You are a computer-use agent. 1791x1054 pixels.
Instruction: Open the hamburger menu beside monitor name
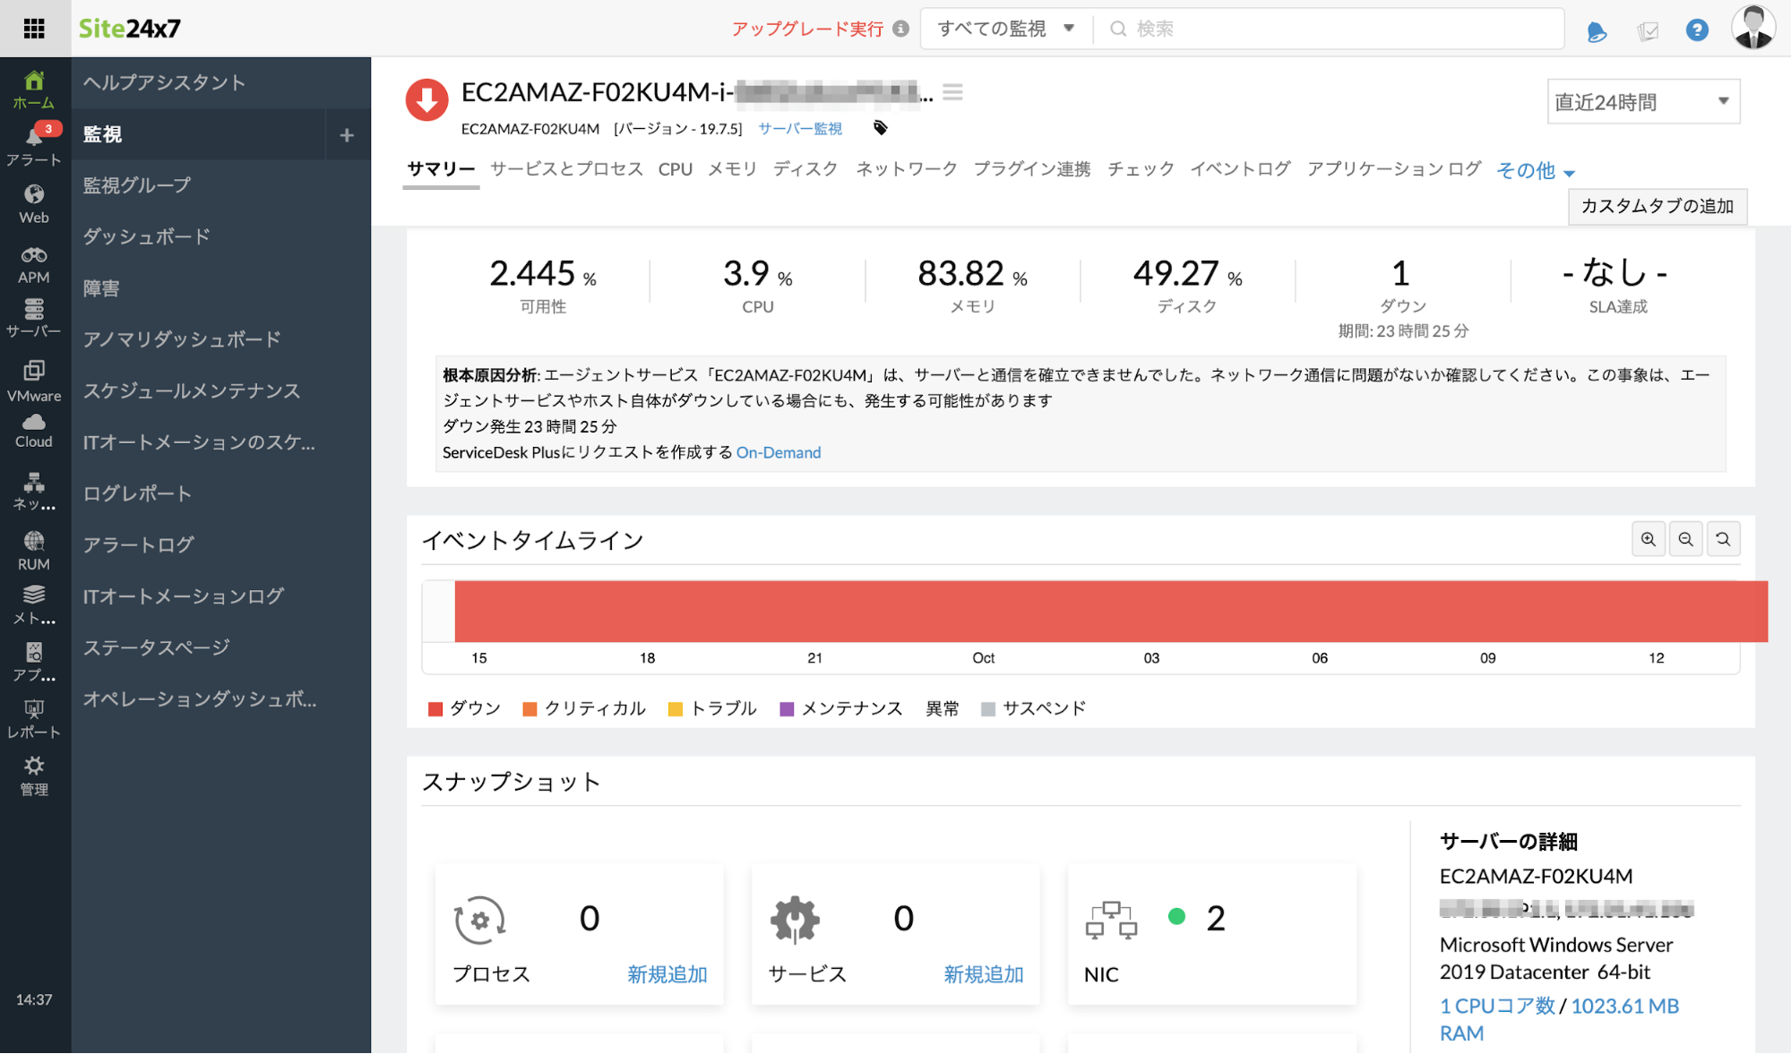point(952,92)
